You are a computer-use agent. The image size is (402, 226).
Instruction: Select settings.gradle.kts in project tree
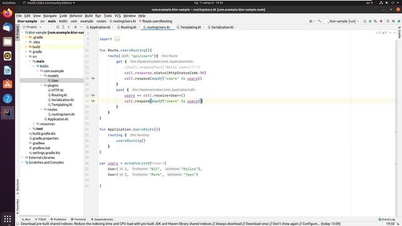tap(46, 153)
